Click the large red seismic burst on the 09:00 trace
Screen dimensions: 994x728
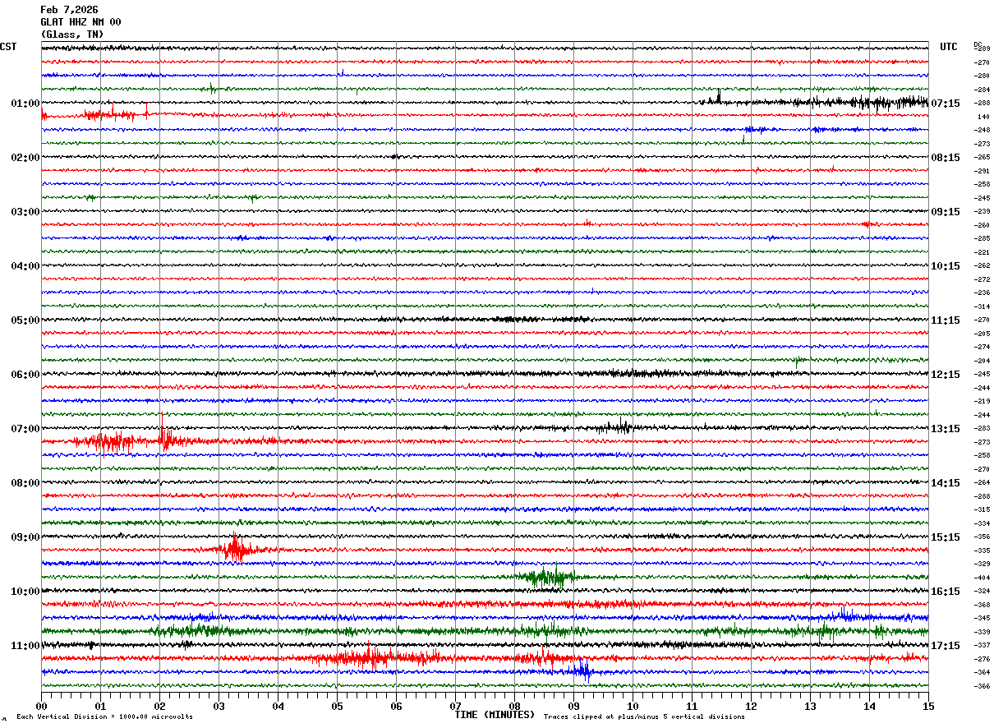(237, 548)
